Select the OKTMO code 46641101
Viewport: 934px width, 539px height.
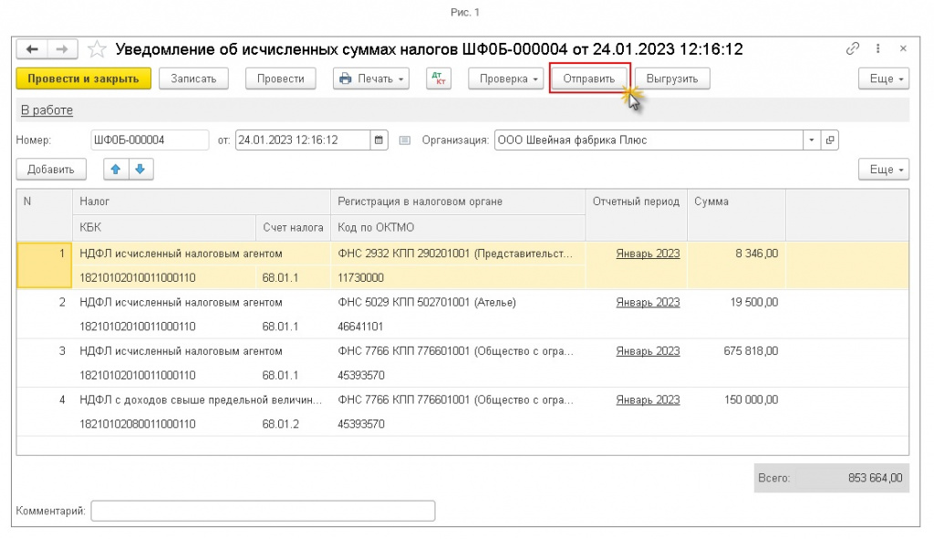click(360, 327)
